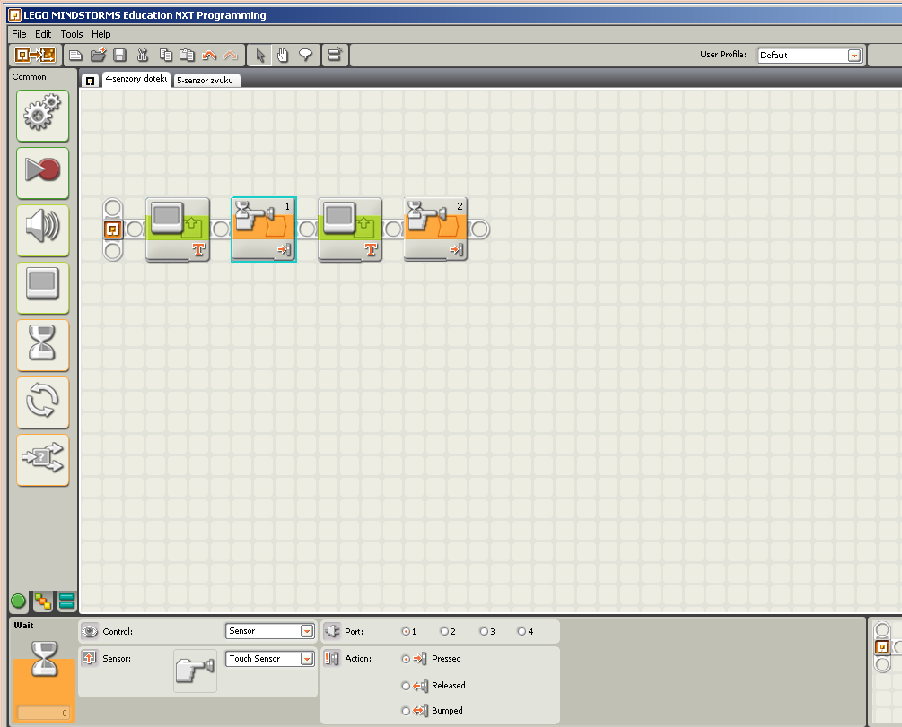This screenshot has height=727, width=902.
Task: Pick the Move block with gears
Action: 42,116
